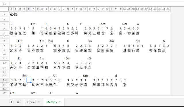Click the lyric 亦 in row 9

tap(151, 50)
